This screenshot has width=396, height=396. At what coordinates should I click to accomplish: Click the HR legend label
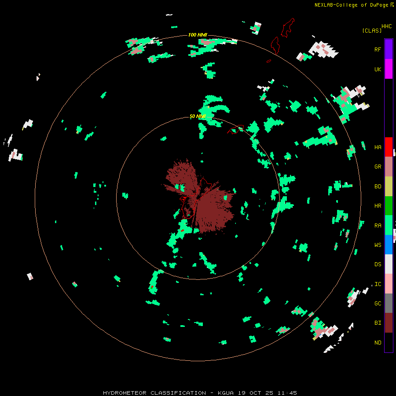click(x=378, y=206)
